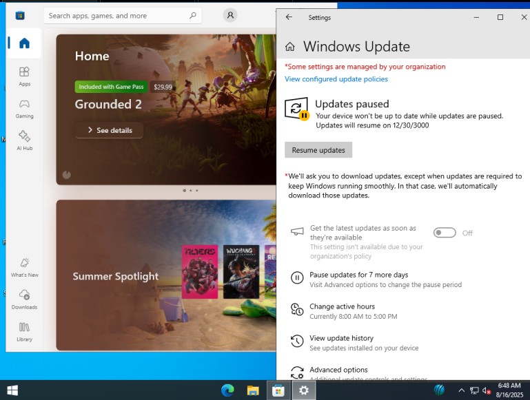The image size is (530, 400).
Task: Open File Explorer from taskbar
Action: (x=253, y=390)
